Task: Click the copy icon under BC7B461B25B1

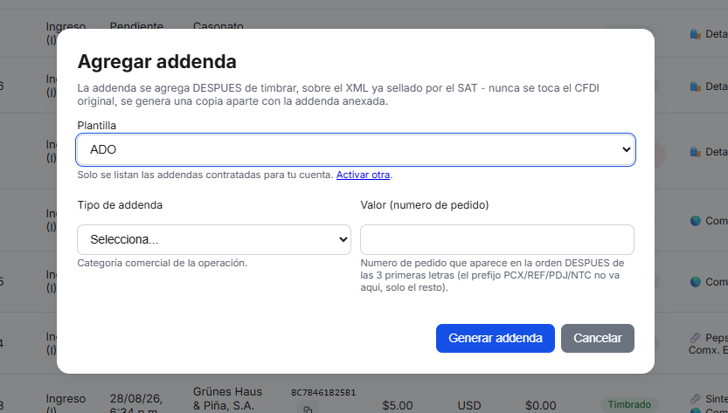Action: (x=308, y=409)
